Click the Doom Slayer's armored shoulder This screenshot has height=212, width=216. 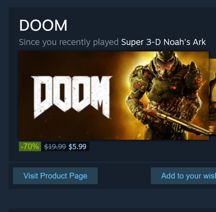[x=190, y=79]
